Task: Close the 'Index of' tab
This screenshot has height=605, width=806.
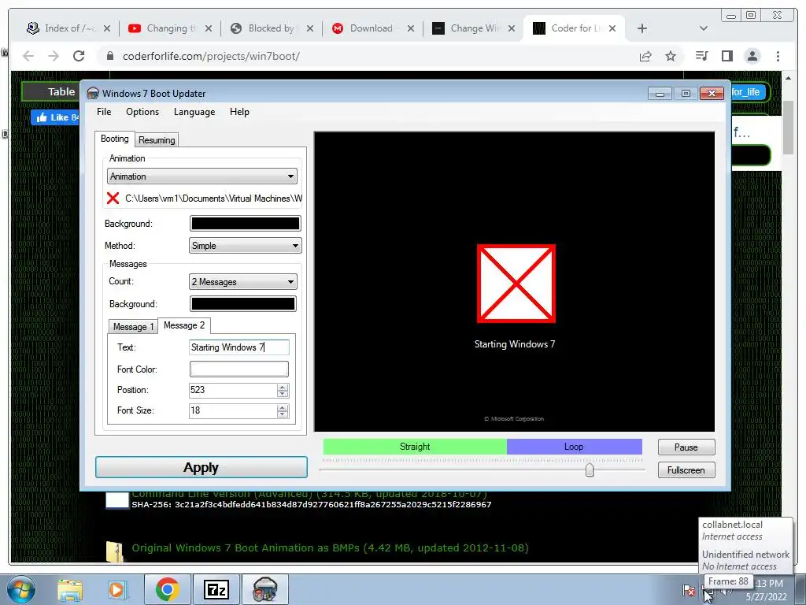Action: point(107,28)
